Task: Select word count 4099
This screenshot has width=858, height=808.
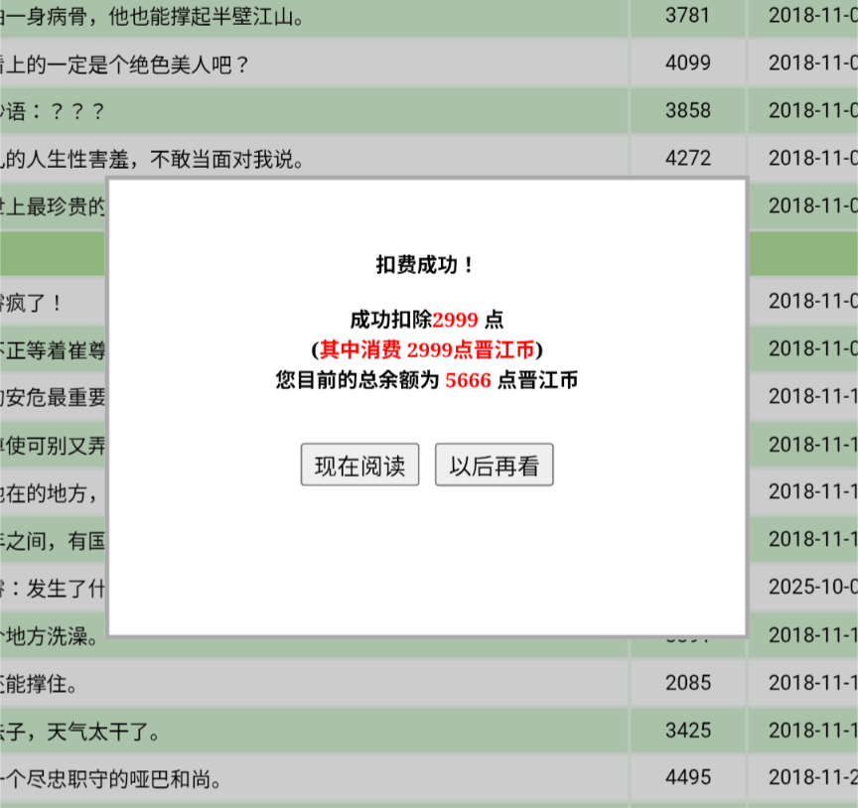Action: point(687,63)
